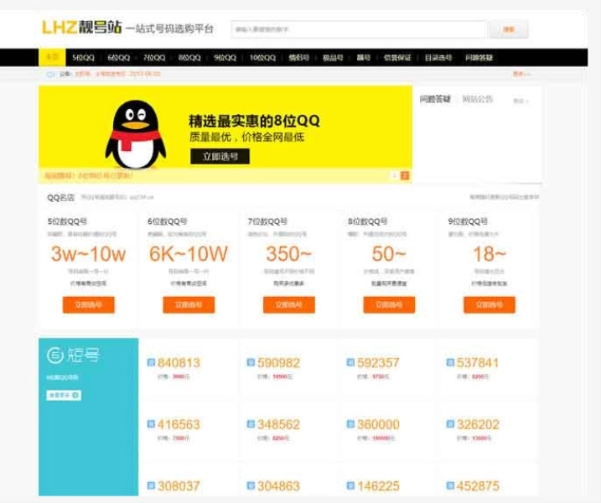Open QQ number 840813 listing
This screenshot has height=503, width=601.
coord(179,363)
